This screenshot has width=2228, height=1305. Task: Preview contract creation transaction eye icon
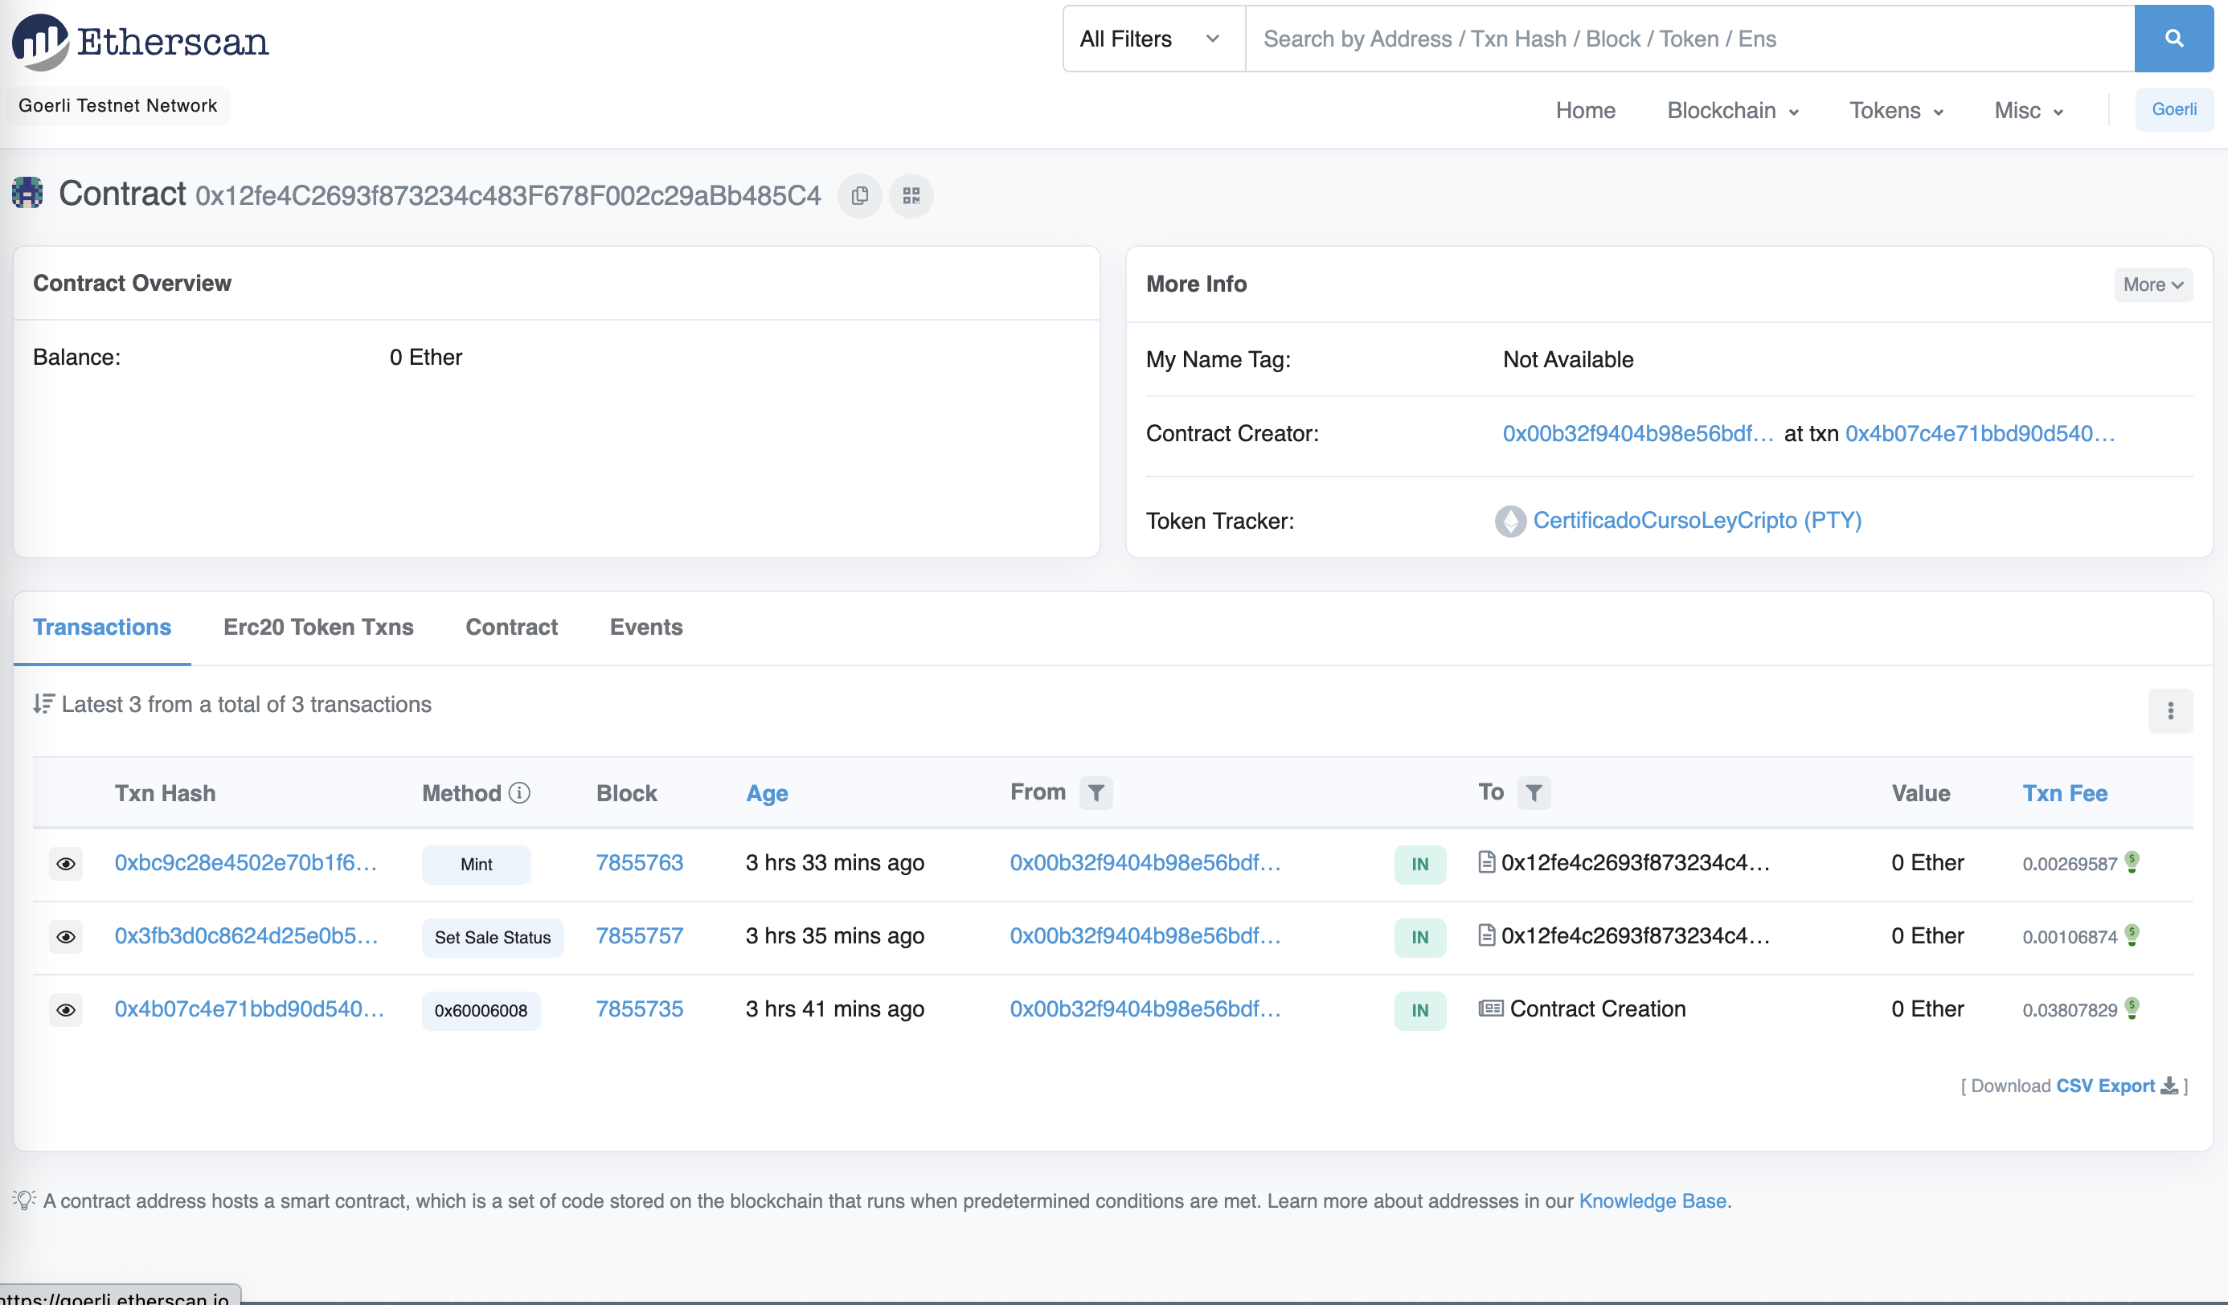click(66, 1010)
